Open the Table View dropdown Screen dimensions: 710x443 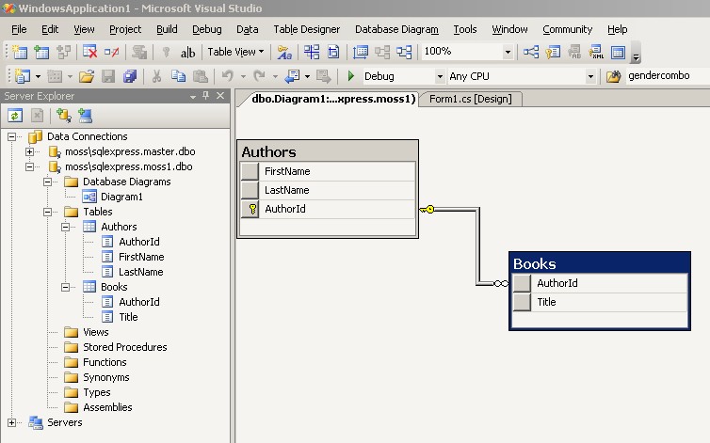pyautogui.click(x=236, y=52)
